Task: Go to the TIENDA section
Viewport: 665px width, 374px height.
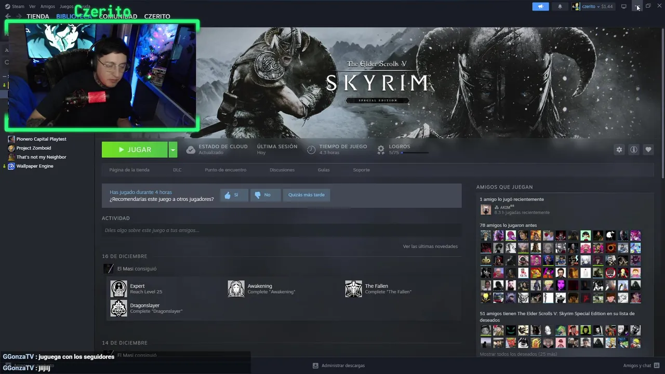Action: click(38, 16)
